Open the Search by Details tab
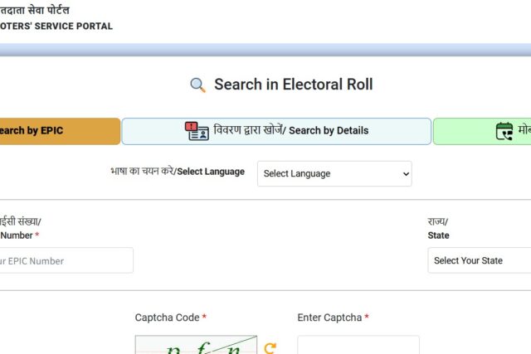The width and height of the screenshot is (531, 354). click(x=276, y=131)
